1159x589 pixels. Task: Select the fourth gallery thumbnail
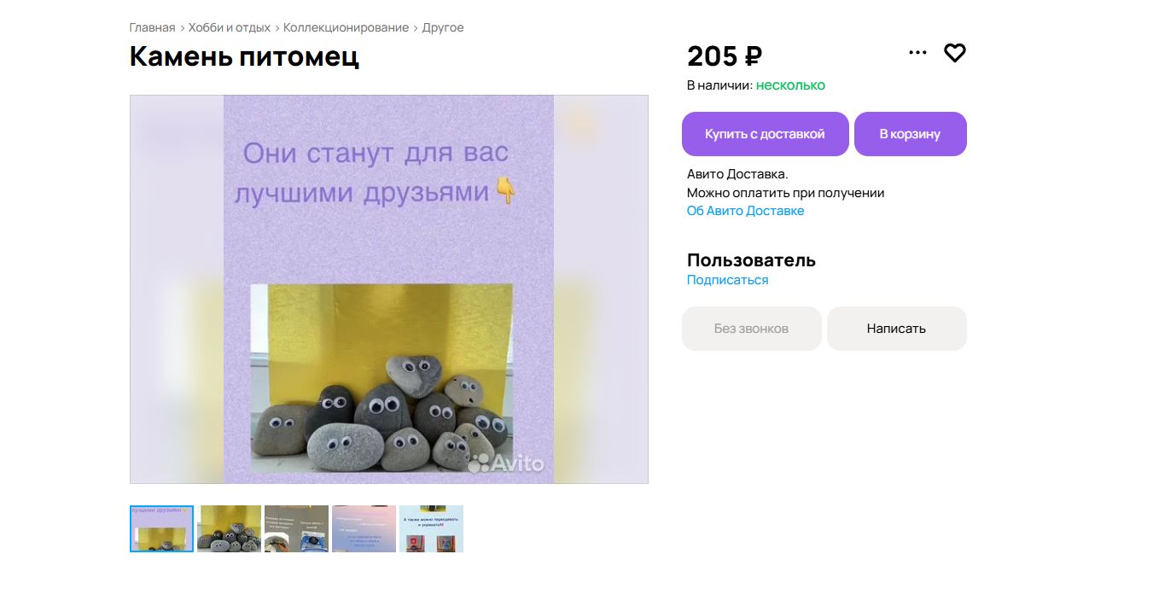pyautogui.click(x=364, y=528)
